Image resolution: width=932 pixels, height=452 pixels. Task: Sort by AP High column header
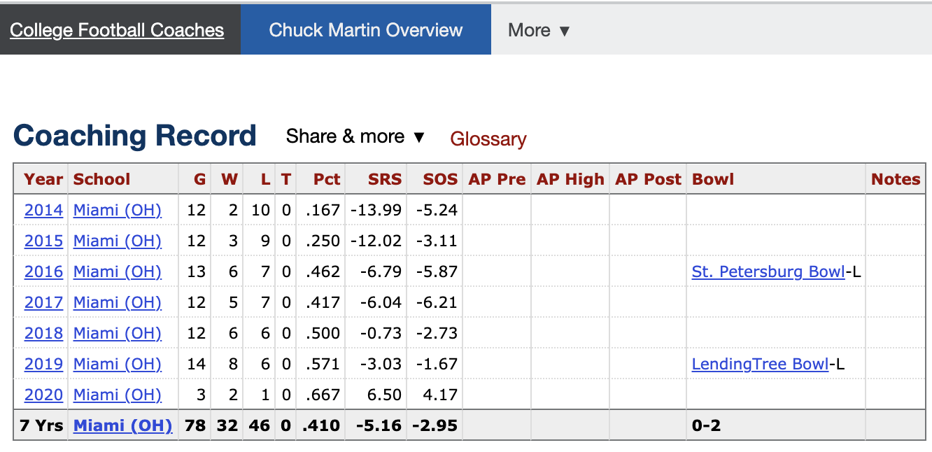pos(570,179)
